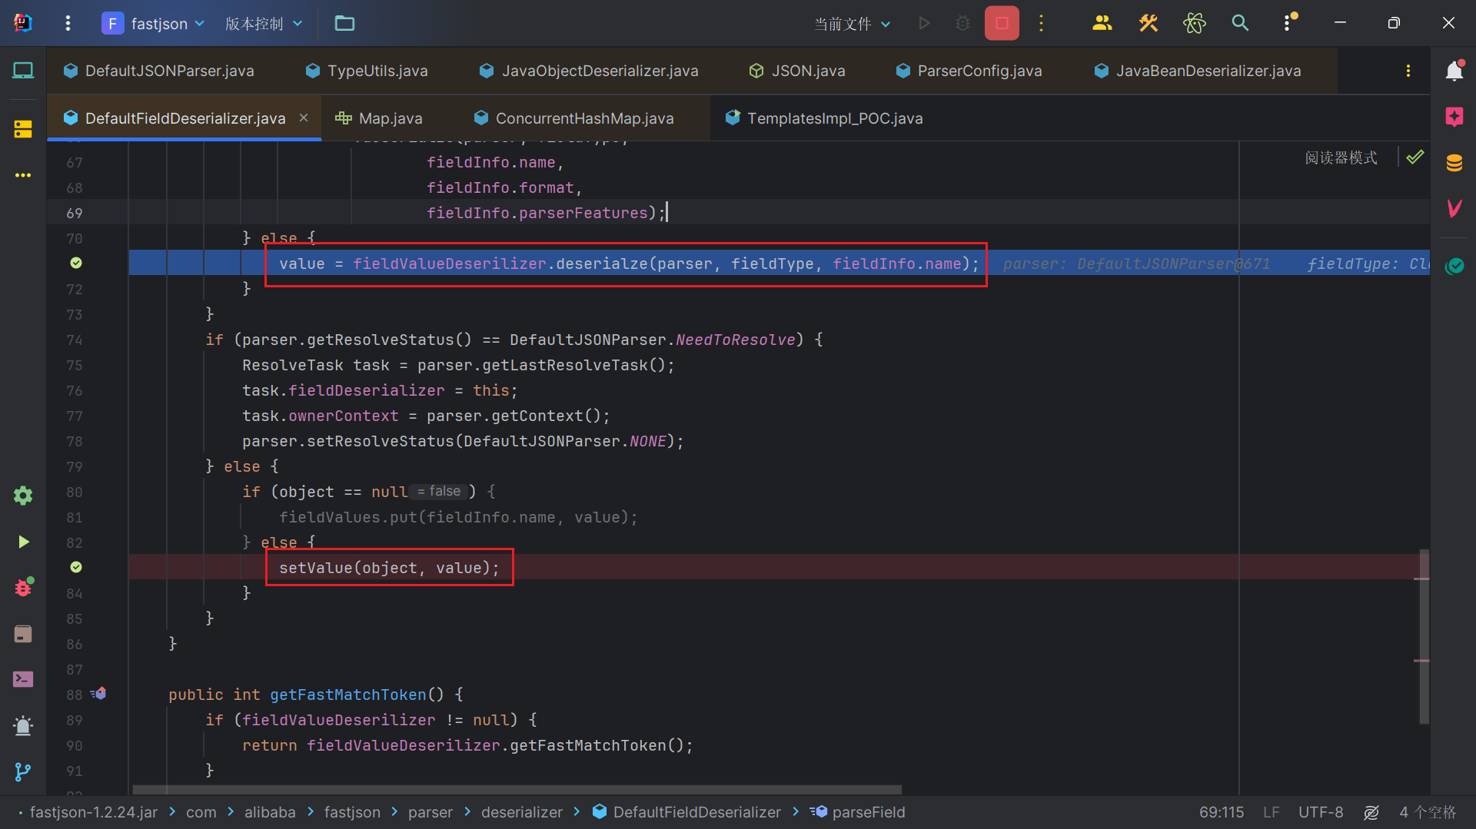Viewport: 1476px width, 829px height.
Task: Open the green check plugin icon on right sidebar
Action: pos(1454,266)
